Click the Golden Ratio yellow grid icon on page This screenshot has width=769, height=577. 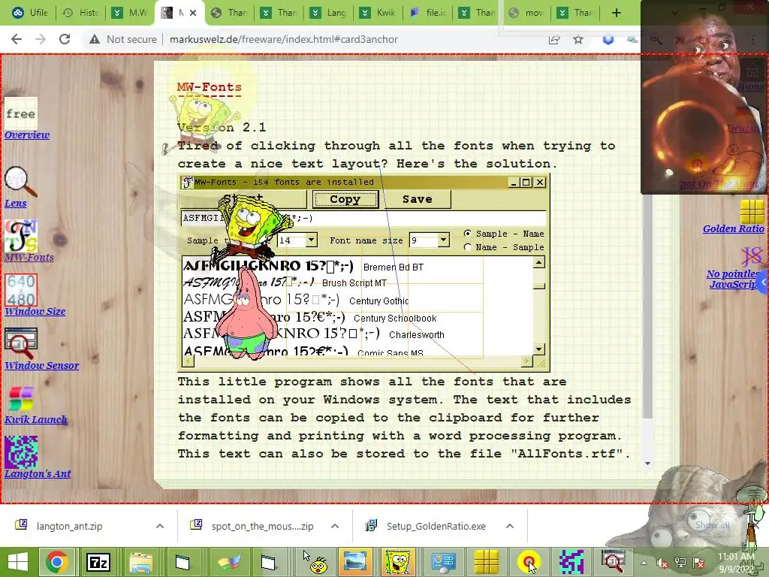(x=752, y=211)
